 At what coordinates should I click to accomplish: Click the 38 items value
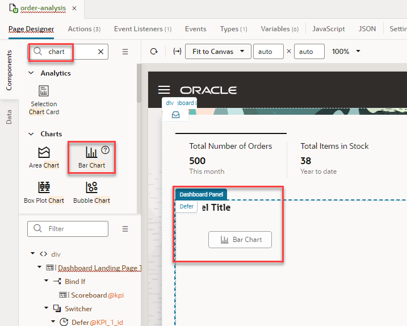pyautogui.click(x=306, y=161)
